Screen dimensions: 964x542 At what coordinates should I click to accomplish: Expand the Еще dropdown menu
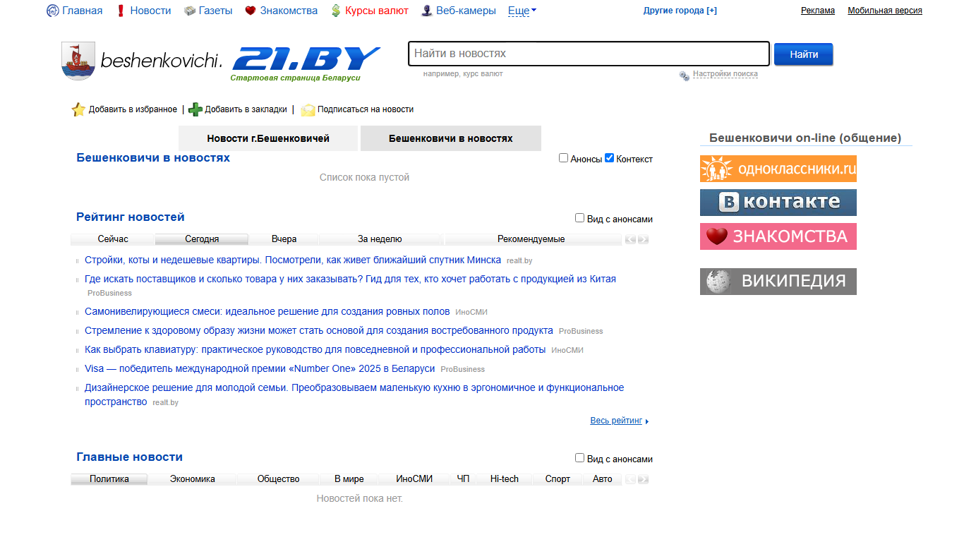[x=522, y=11]
